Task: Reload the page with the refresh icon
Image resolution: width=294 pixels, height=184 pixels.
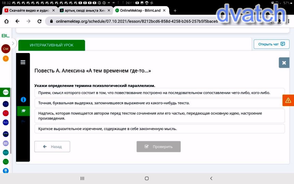Action: pyautogui.click(x=39, y=21)
